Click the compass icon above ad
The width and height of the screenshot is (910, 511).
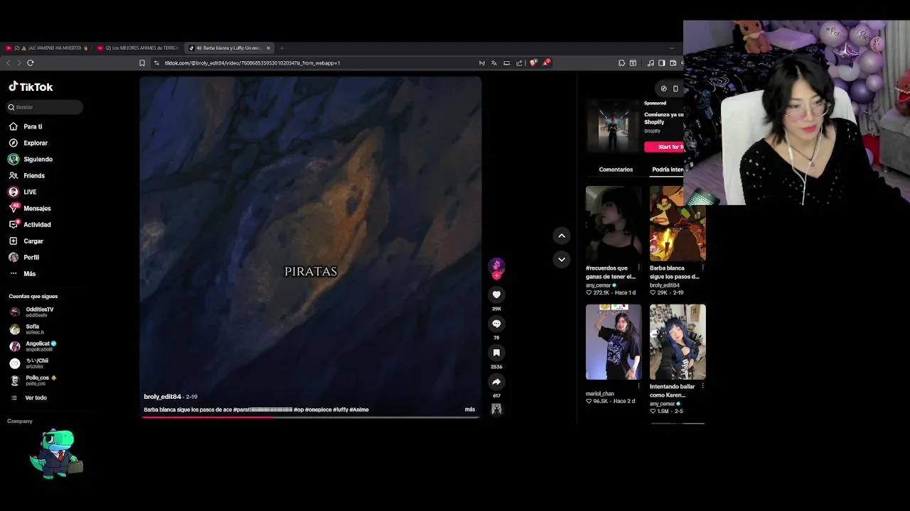(663, 89)
